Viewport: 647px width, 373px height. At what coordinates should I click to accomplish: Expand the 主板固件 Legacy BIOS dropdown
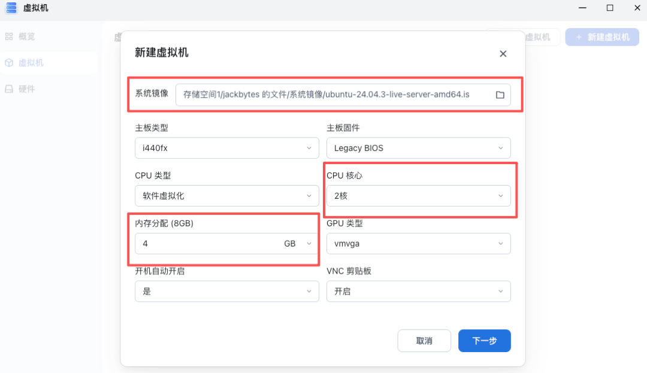(x=418, y=148)
